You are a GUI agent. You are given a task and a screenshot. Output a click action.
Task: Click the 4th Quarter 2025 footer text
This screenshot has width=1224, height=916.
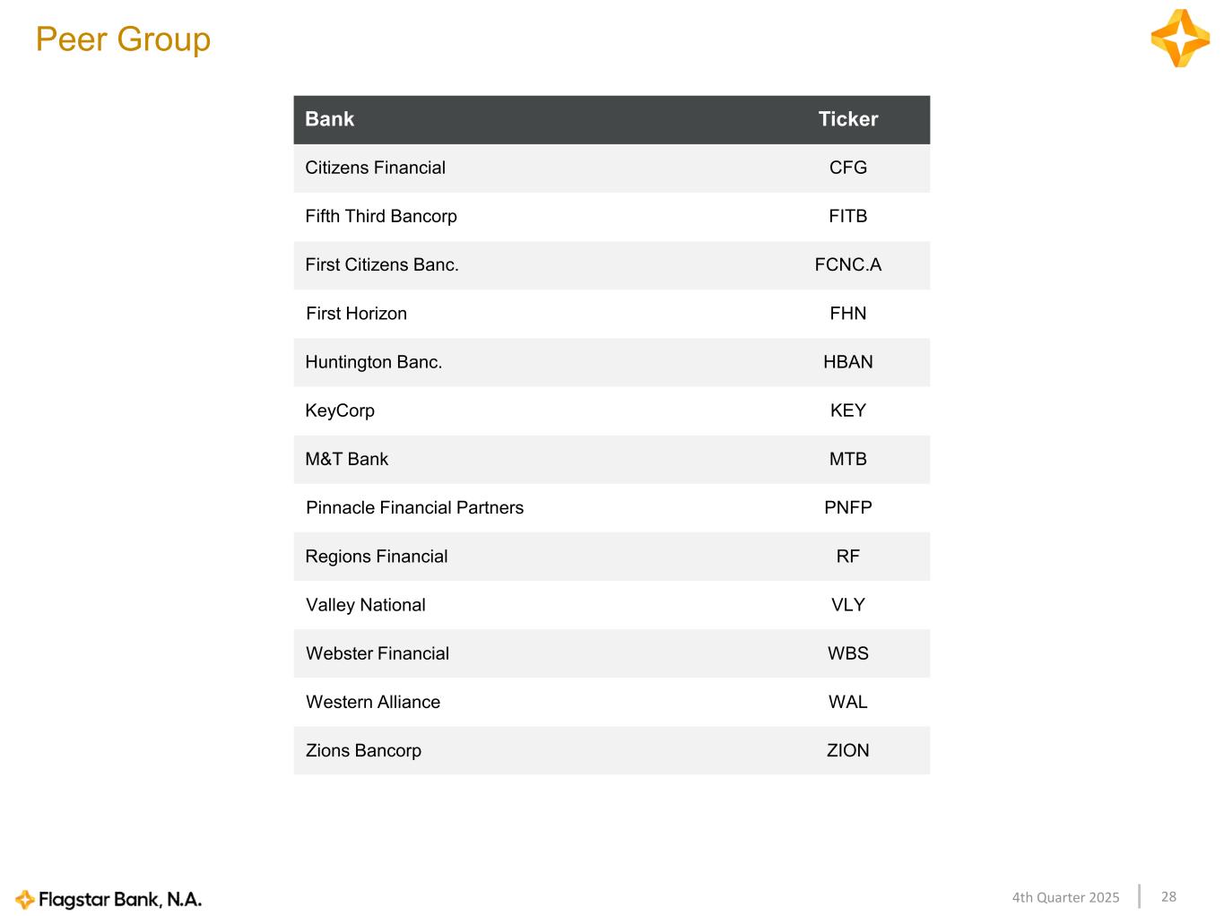click(1065, 897)
